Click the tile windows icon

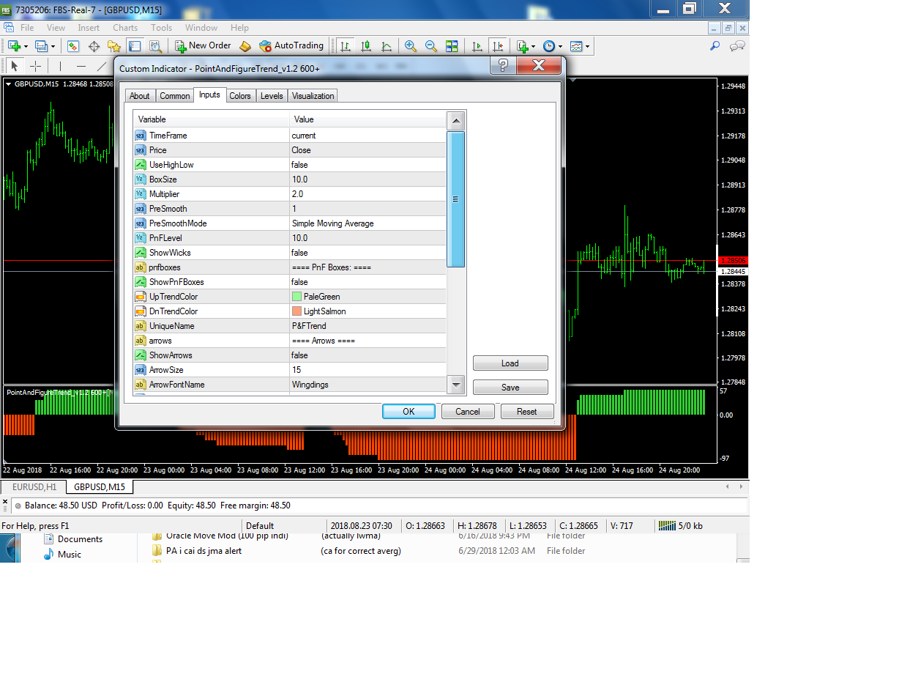click(x=452, y=46)
